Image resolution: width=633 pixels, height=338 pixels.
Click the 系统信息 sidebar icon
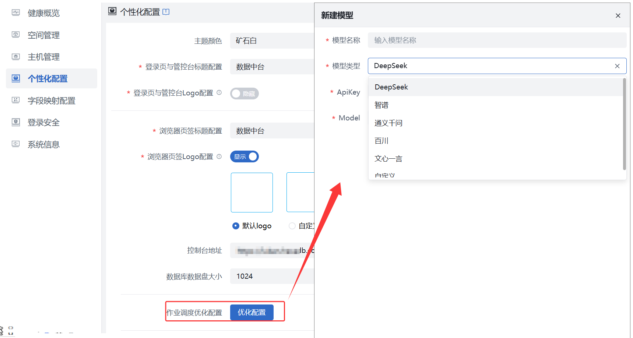point(15,144)
